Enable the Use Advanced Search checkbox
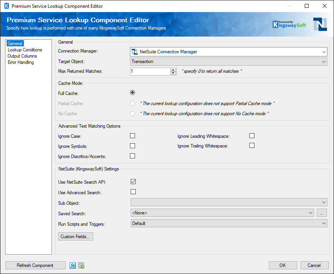This screenshot has height=274, width=334. (x=133, y=192)
